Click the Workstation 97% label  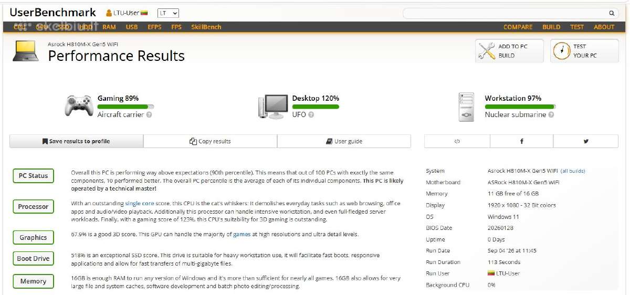[513, 98]
